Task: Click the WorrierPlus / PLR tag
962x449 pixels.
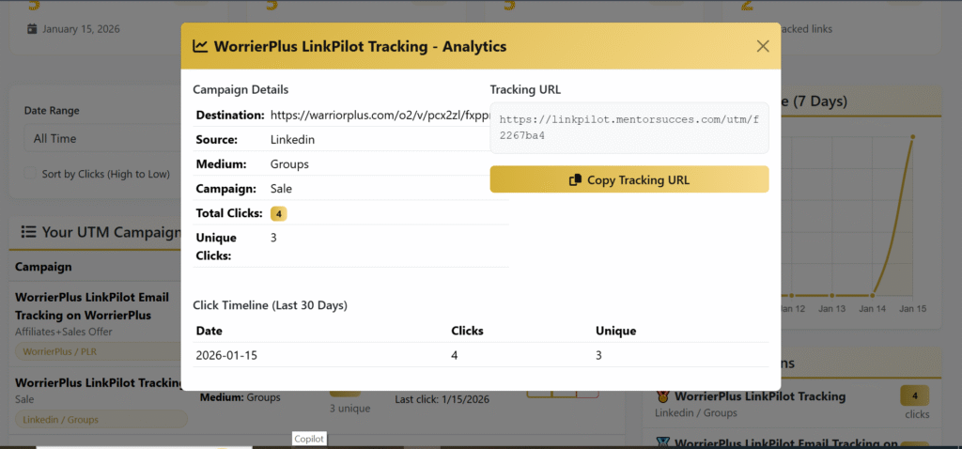Action: click(58, 352)
